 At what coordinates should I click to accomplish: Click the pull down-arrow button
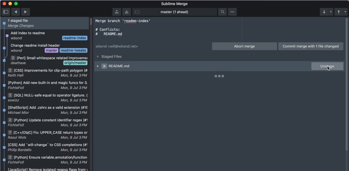coord(324,12)
